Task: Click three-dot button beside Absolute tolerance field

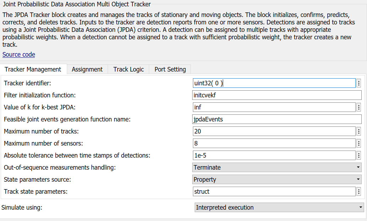Action: point(359,155)
